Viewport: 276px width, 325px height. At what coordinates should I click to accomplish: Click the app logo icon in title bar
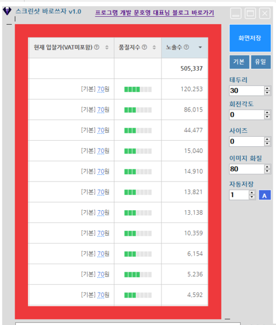(7, 11)
